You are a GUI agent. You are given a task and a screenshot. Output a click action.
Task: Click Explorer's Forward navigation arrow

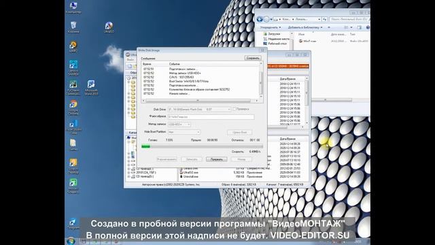click(266, 19)
